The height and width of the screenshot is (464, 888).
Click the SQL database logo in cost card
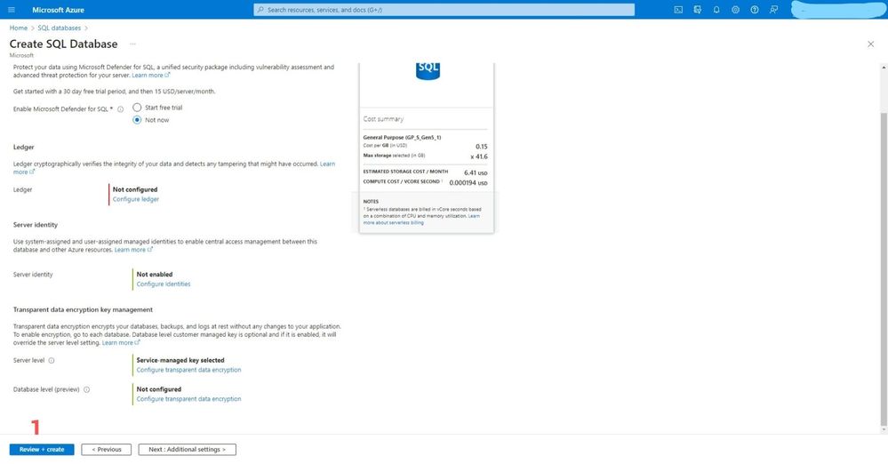coord(428,71)
